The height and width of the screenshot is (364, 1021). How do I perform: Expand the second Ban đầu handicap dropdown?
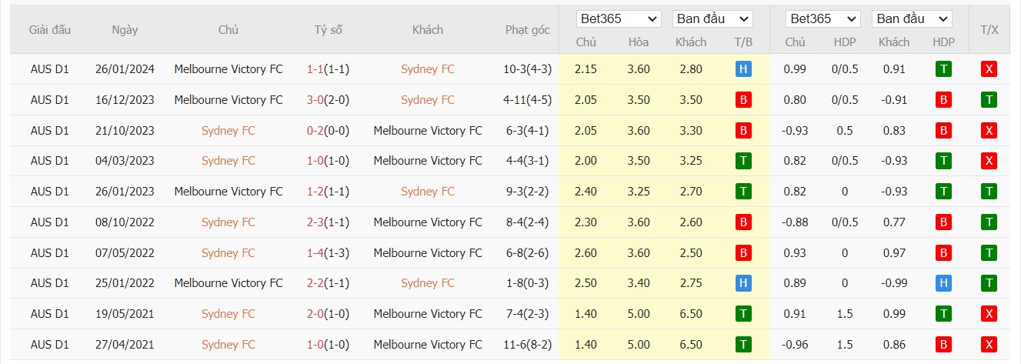tap(912, 18)
